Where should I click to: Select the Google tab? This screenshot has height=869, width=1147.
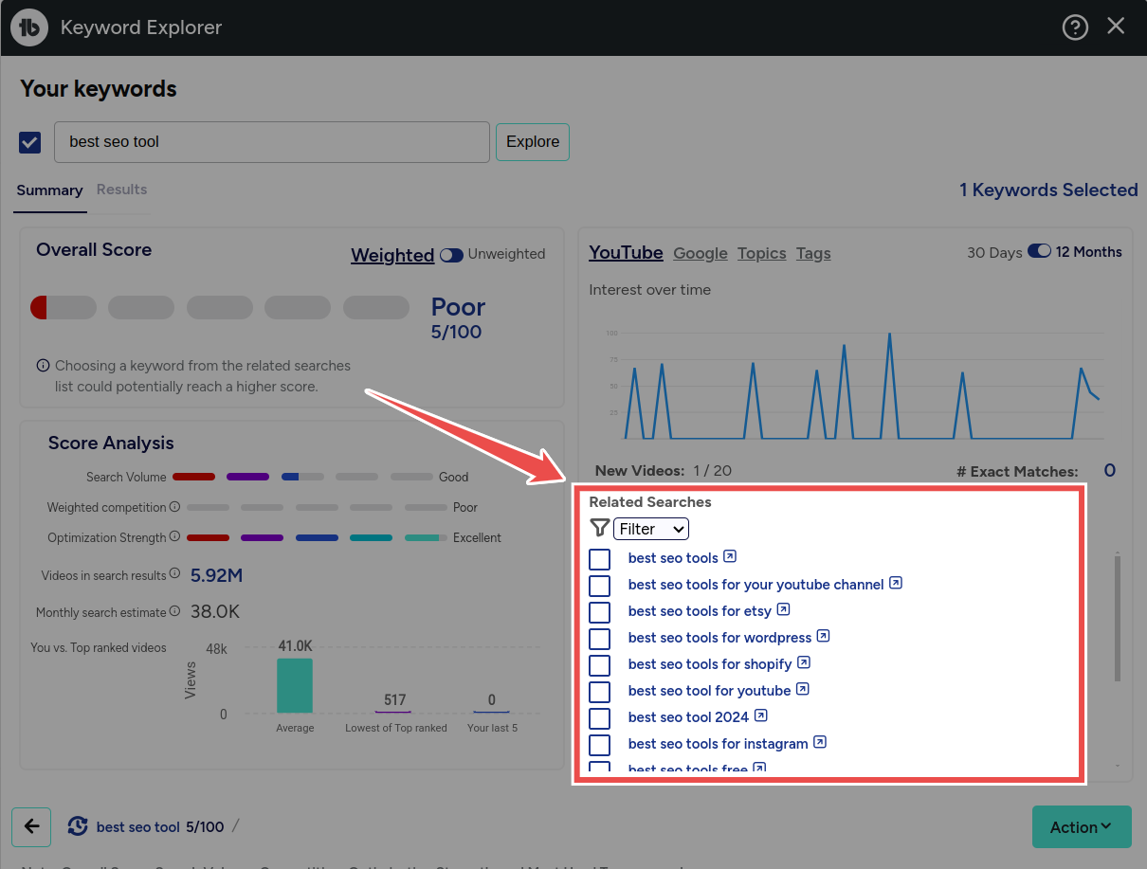[x=701, y=253]
